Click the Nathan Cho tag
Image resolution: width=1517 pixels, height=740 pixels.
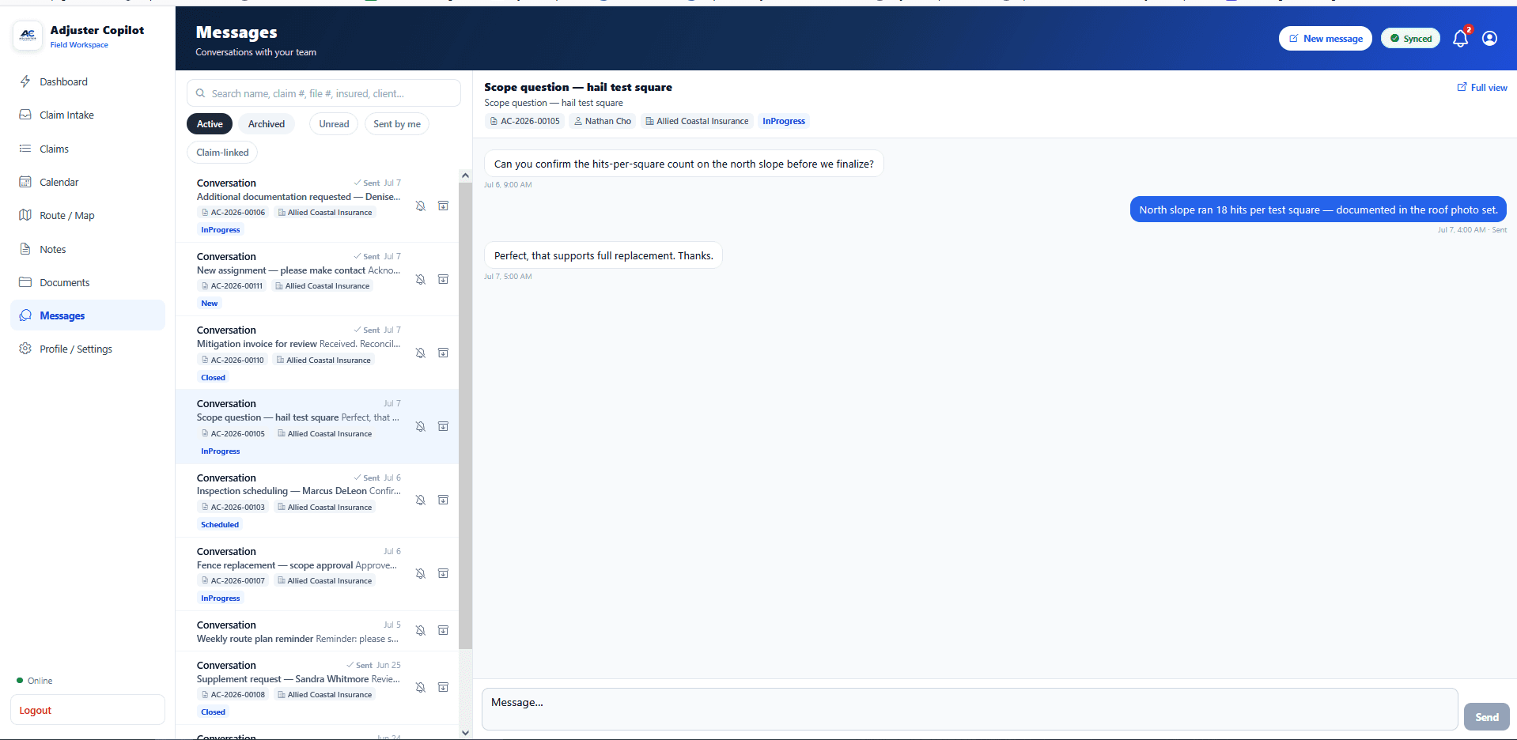pyautogui.click(x=603, y=121)
